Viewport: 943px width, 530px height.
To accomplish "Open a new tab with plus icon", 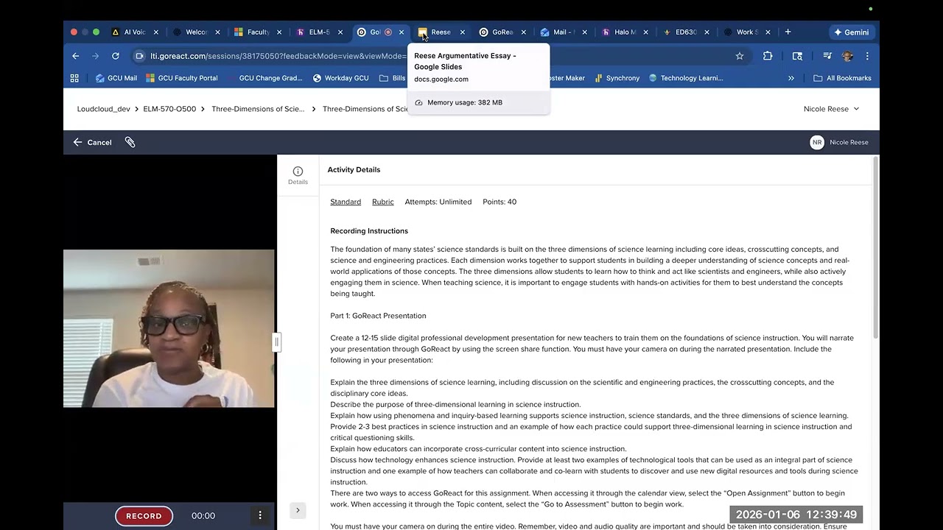I will 788,32.
